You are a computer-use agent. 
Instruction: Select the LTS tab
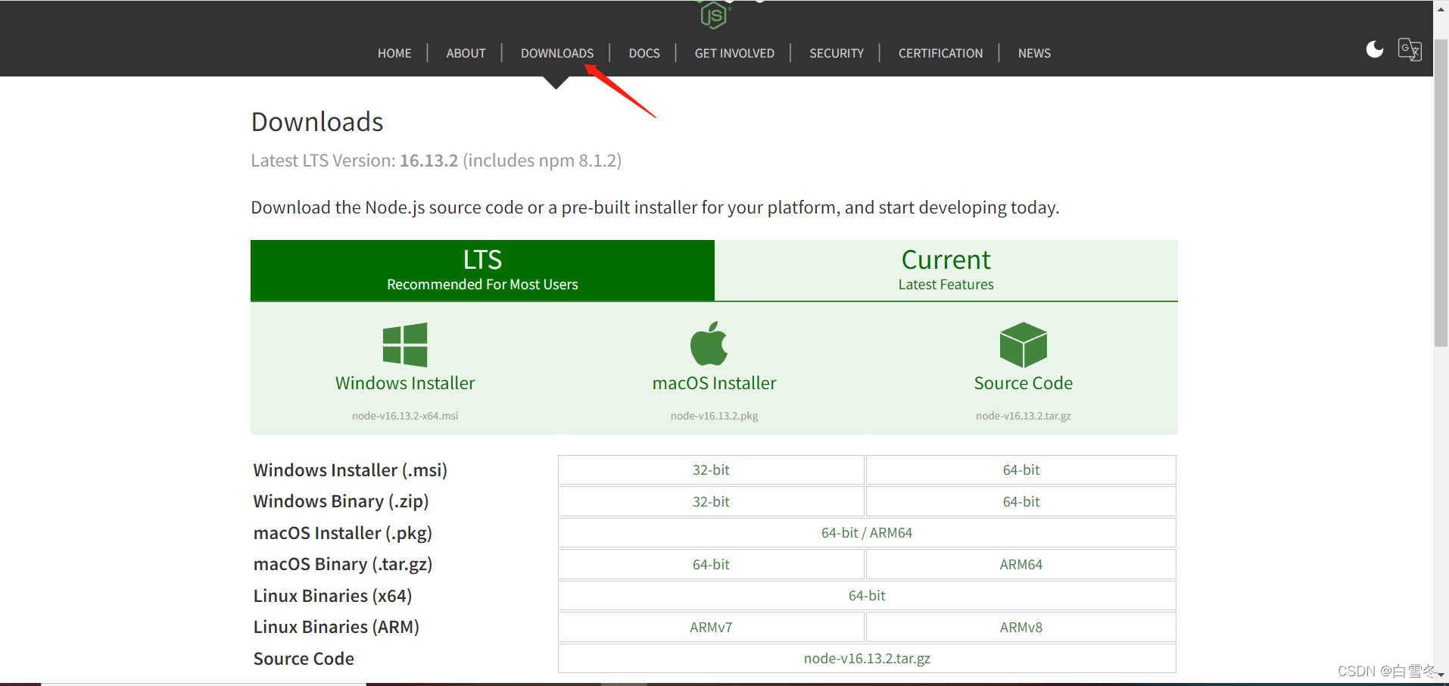click(482, 270)
